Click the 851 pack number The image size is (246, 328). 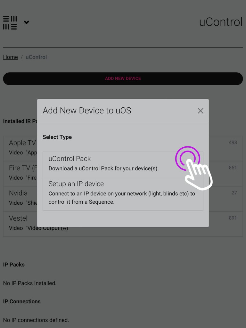click(233, 168)
